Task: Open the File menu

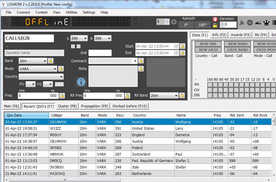Action: [x=8, y=12]
